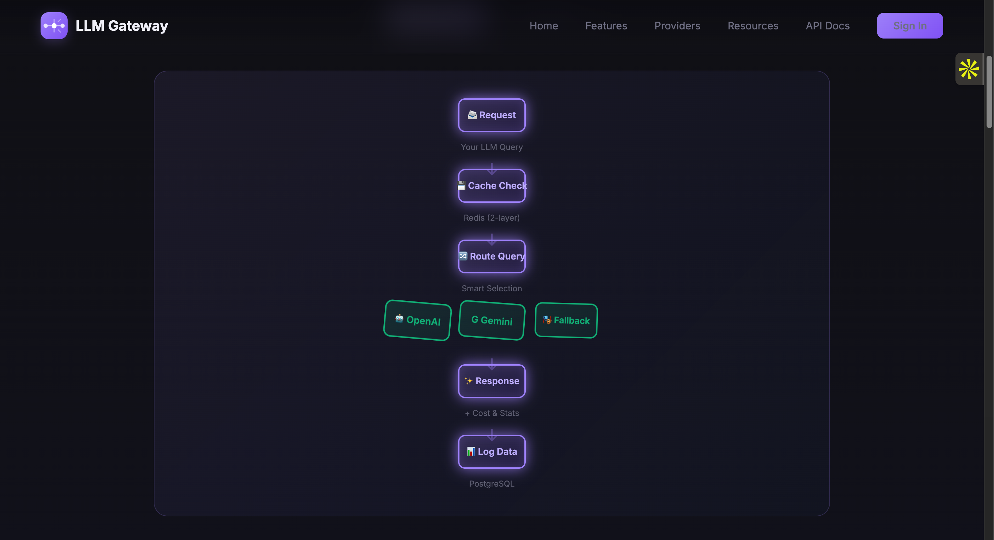Image resolution: width=994 pixels, height=540 pixels.
Task: Go to Providers in navigation
Action: (677, 25)
